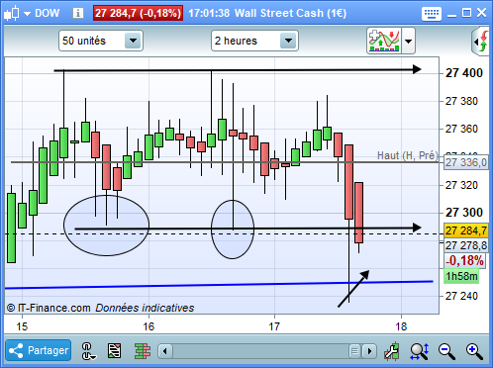
Task: Open the 50 unités dropdown
Action: 101,41
